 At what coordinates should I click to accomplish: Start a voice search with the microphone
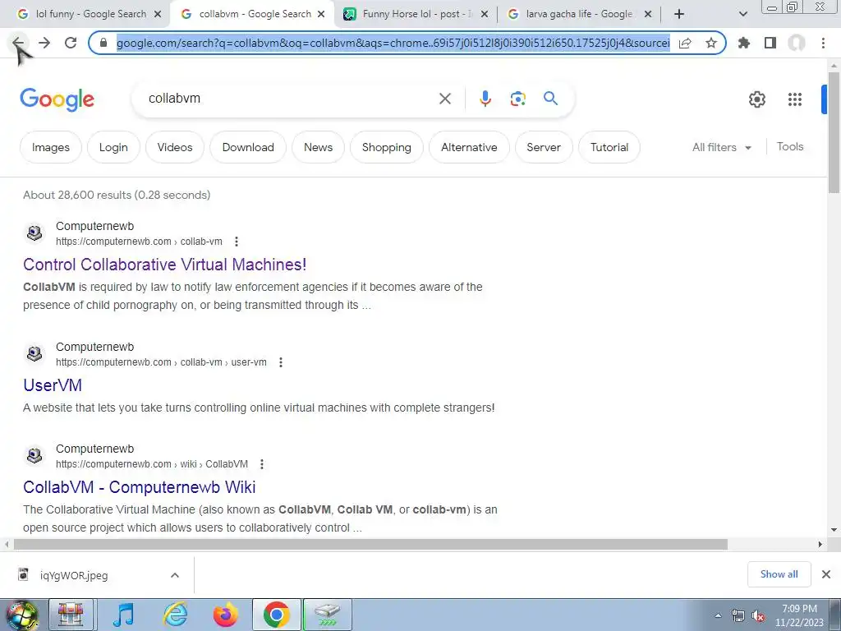tap(485, 99)
